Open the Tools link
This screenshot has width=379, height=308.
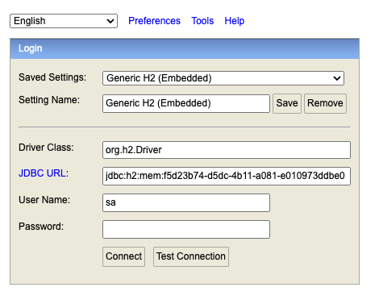[202, 21]
